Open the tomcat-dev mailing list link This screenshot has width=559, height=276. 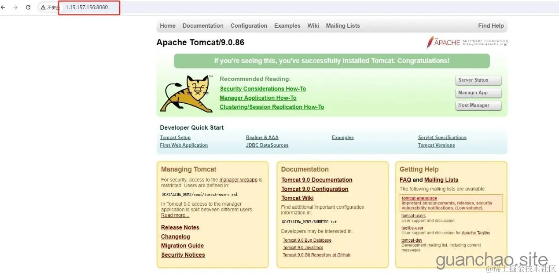412,240
